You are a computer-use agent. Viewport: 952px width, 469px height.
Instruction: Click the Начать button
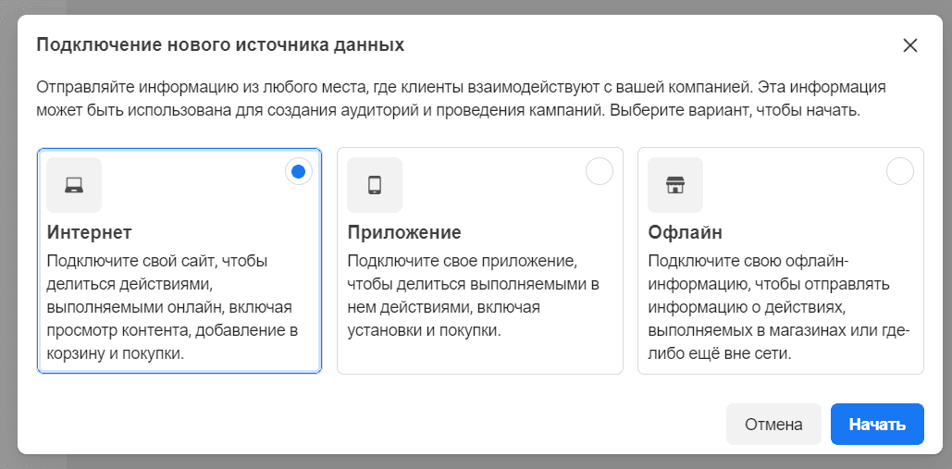[x=877, y=424]
